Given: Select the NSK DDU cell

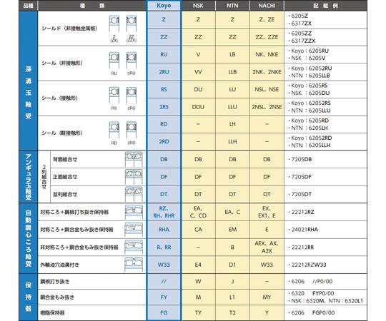Looking at the screenshot, I should 198,107.
